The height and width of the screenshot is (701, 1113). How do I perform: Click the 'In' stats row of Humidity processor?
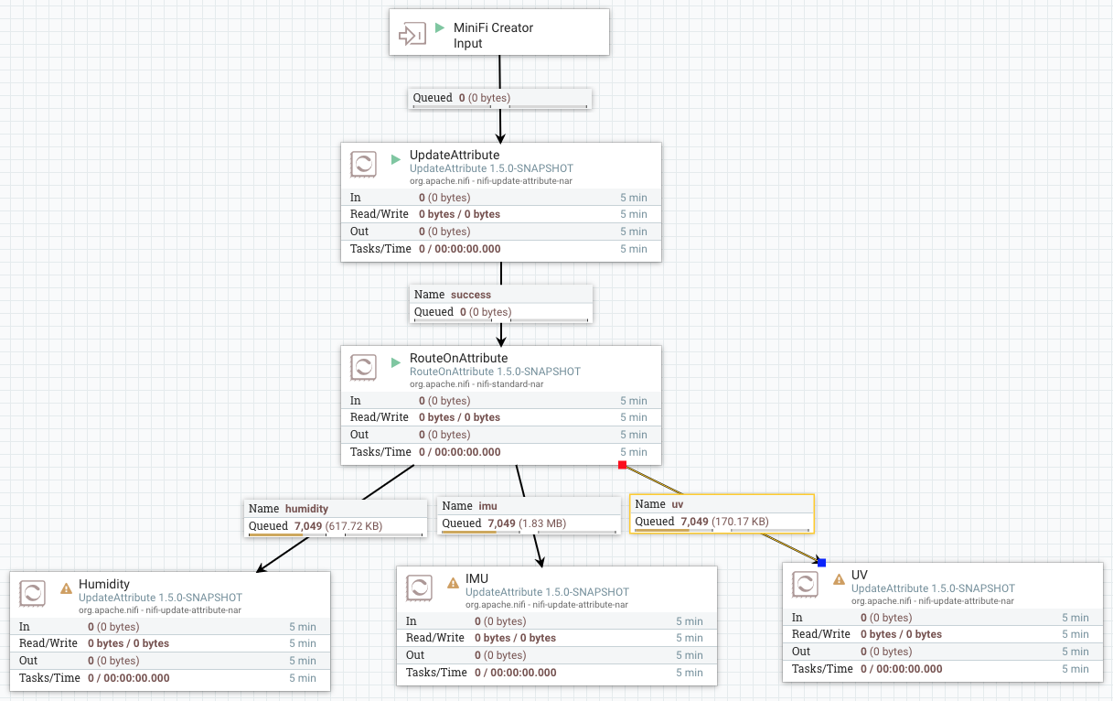(x=170, y=626)
